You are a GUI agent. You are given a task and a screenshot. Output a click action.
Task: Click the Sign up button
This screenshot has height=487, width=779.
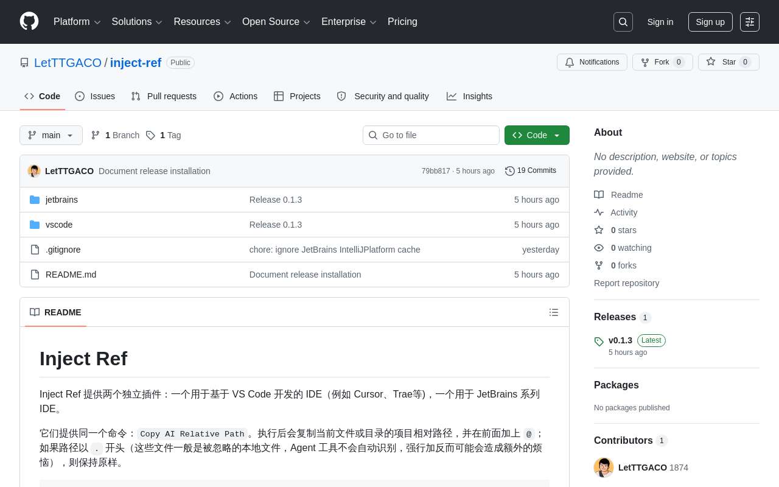[710, 22]
